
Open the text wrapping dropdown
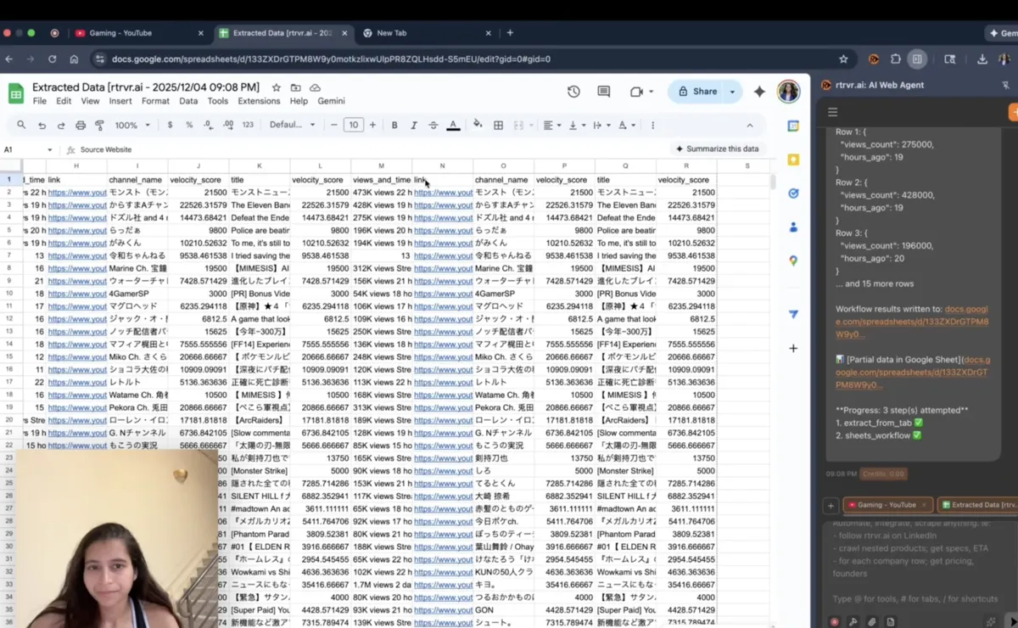601,125
